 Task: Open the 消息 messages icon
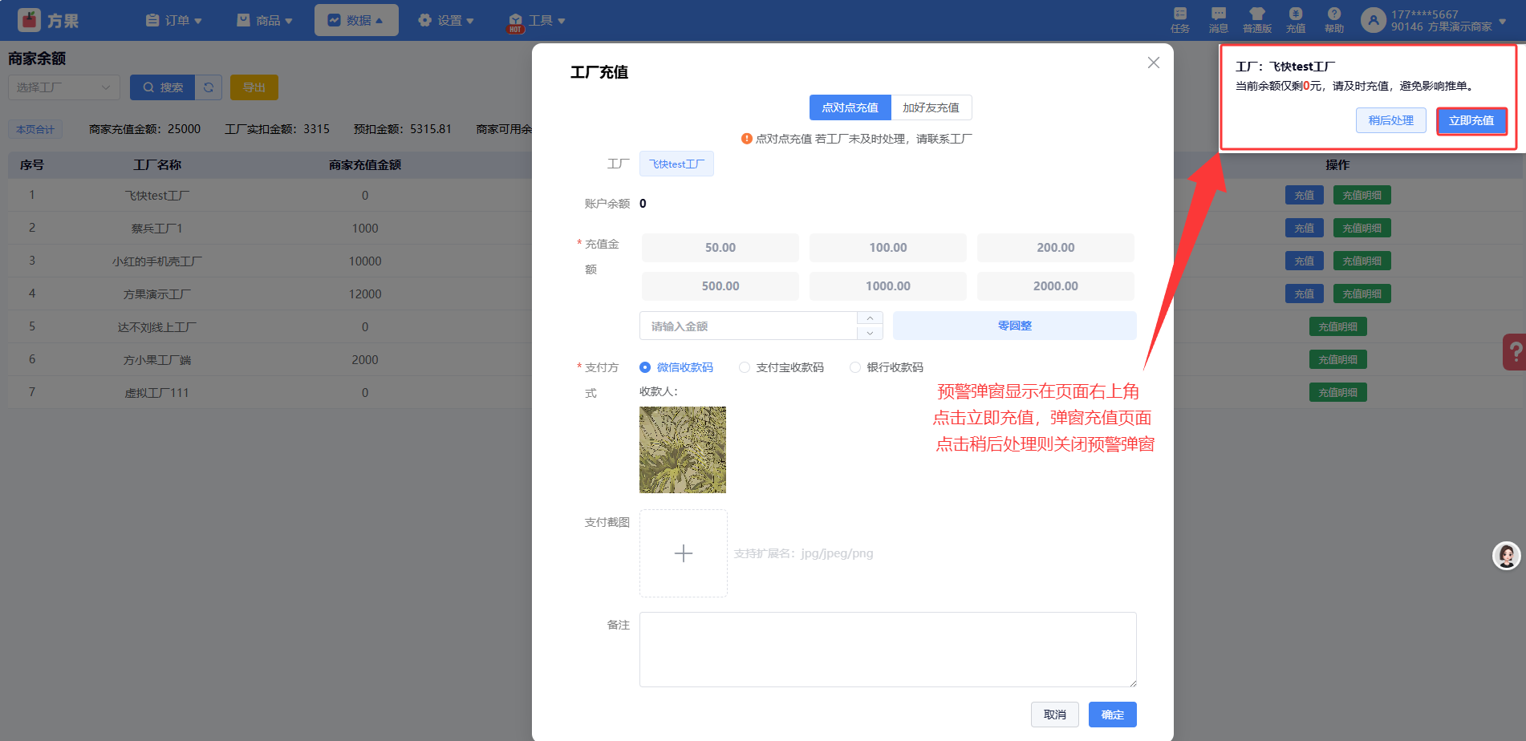(1218, 19)
